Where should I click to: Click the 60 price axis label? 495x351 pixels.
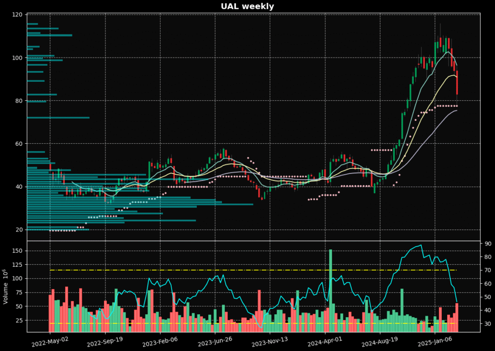pyautogui.click(x=19, y=144)
